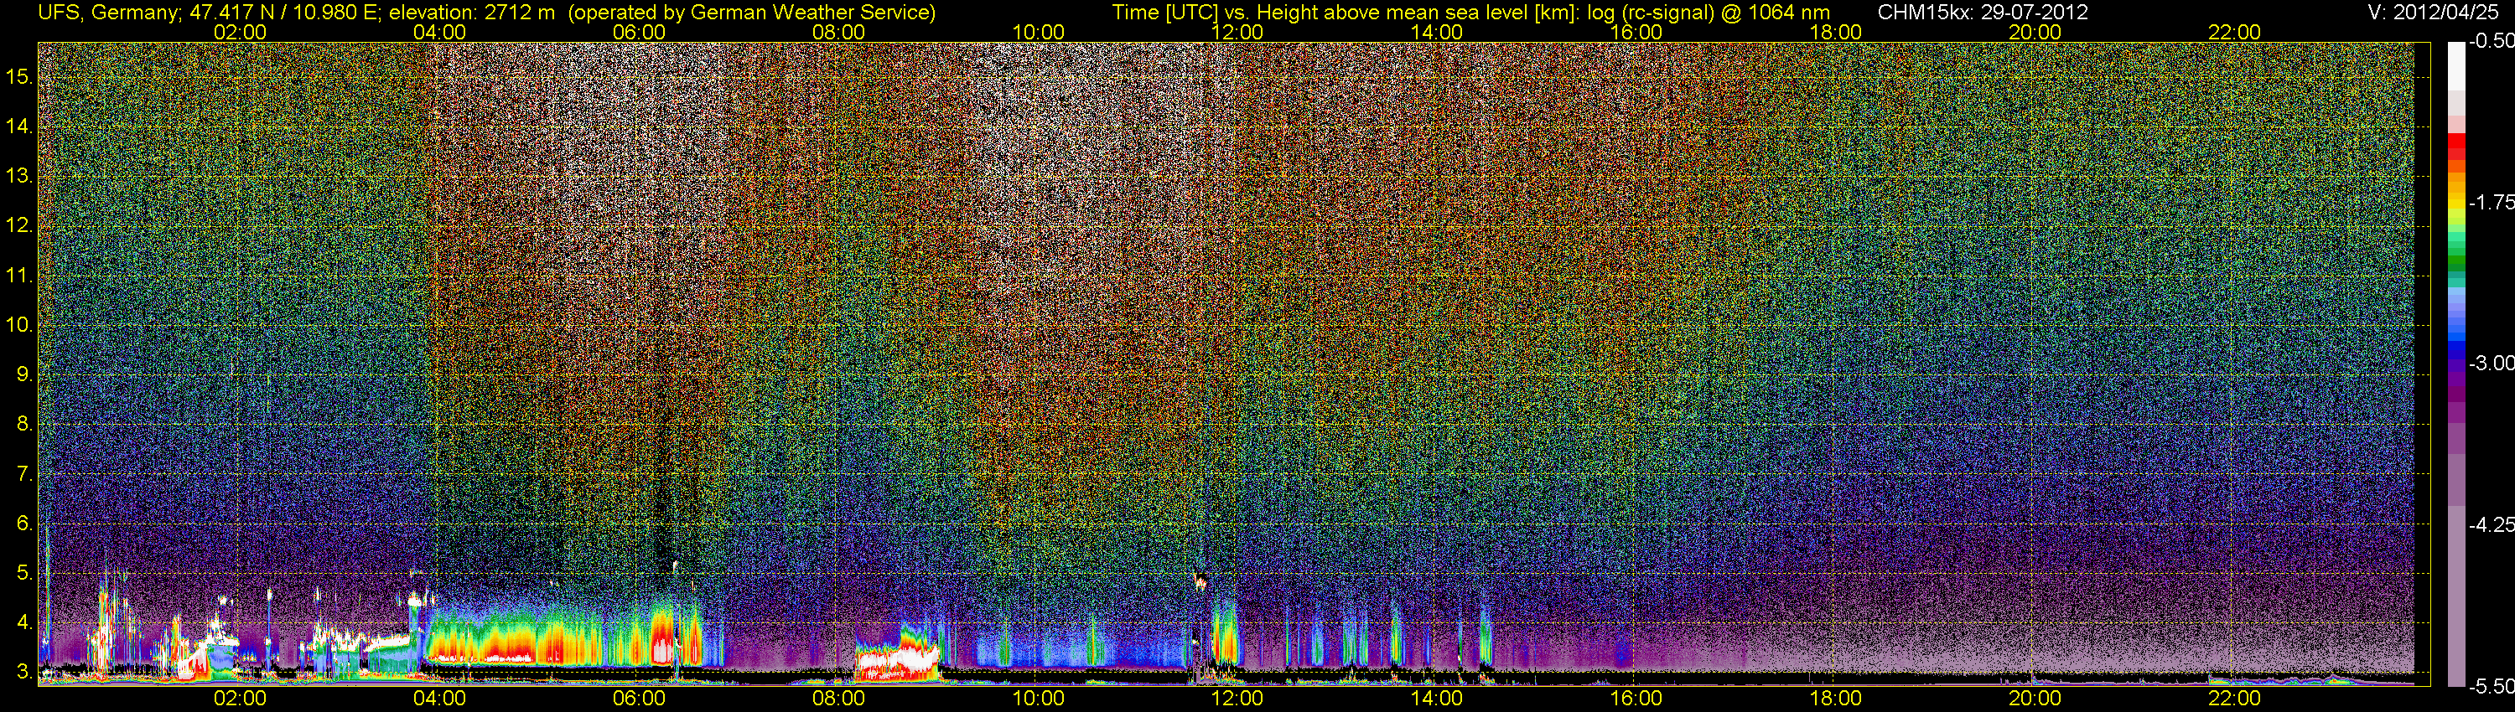This screenshot has height=712, width=2515.
Task: Click the "7." height axis label
Action: coord(24,474)
